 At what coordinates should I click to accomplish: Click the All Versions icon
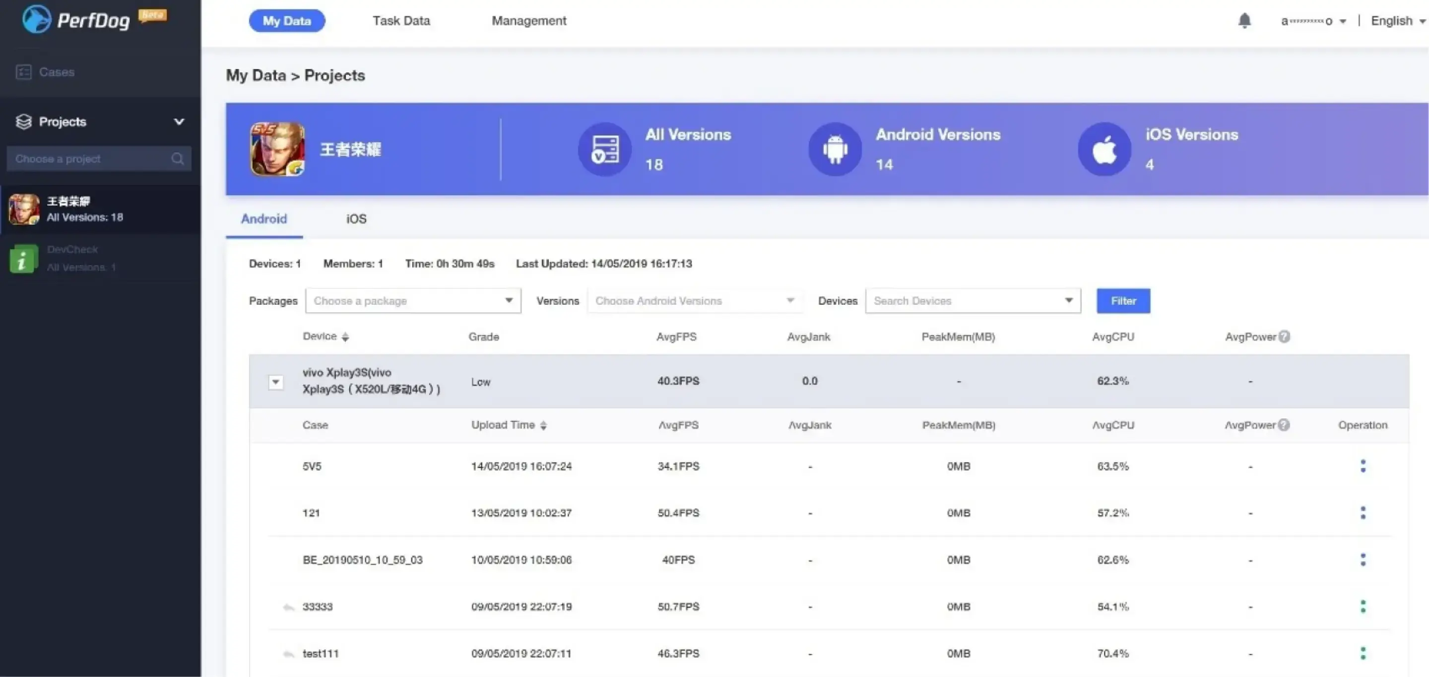pyautogui.click(x=604, y=149)
